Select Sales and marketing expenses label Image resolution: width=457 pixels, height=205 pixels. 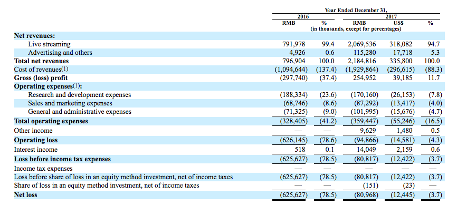pos(70,103)
